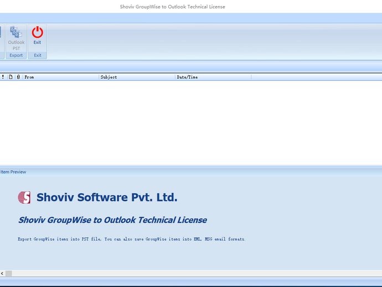Click the horizontal scrollbar left arrow

(x=2, y=273)
